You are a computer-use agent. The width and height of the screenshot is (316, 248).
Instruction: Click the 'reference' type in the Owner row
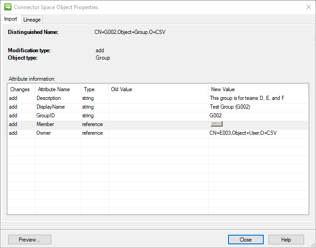point(93,133)
